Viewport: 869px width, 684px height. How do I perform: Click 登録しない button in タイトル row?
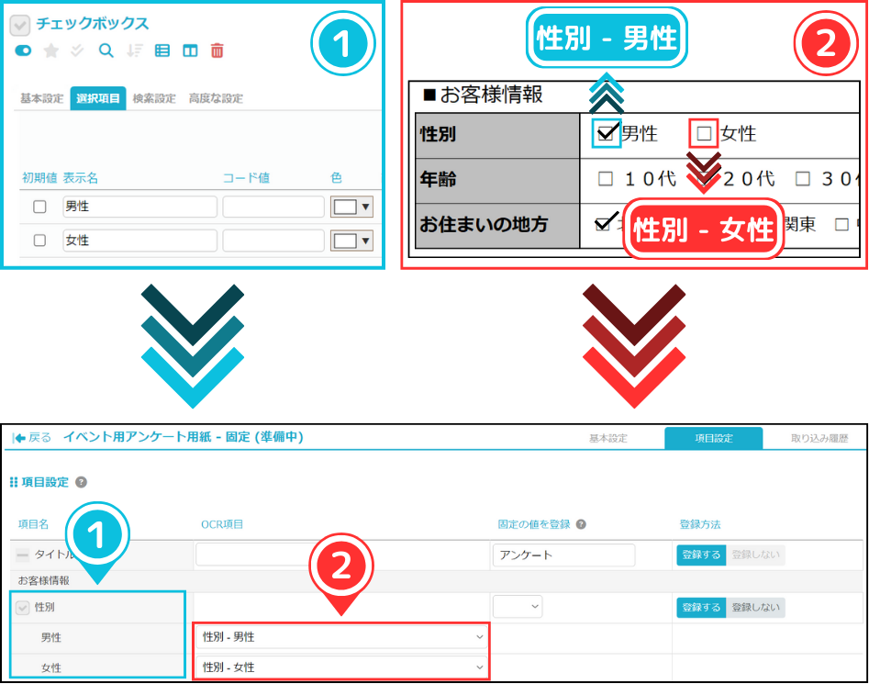point(755,555)
